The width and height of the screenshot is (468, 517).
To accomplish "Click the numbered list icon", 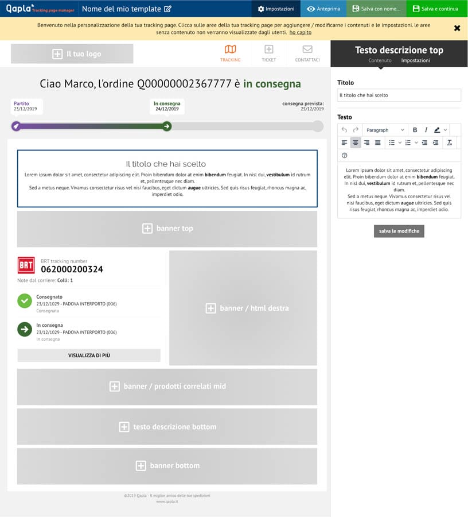I will click(408, 142).
